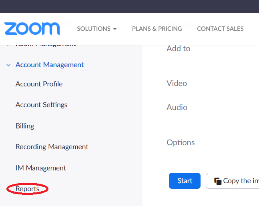Click the Zoom logo
The width and height of the screenshot is (259, 206).
click(x=32, y=29)
